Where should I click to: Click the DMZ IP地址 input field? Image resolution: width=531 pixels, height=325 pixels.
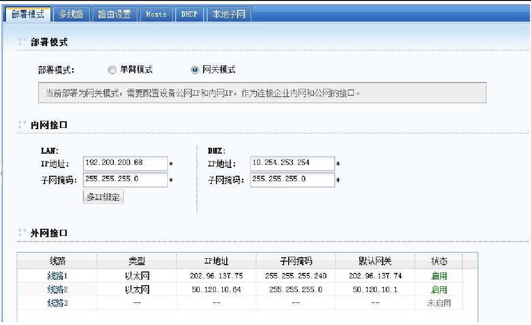click(292, 163)
